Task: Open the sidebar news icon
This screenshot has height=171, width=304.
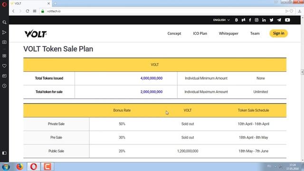Action: click(4, 76)
